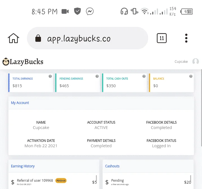Click 'Completed' under Facebook Details
Image resolution: width=202 pixels, height=189 pixels.
[x=161, y=128]
